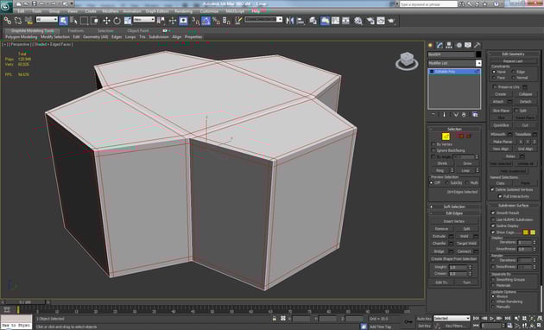544x330 pixels.
Task: Open the key mode Selected dropdown
Action: [452, 318]
